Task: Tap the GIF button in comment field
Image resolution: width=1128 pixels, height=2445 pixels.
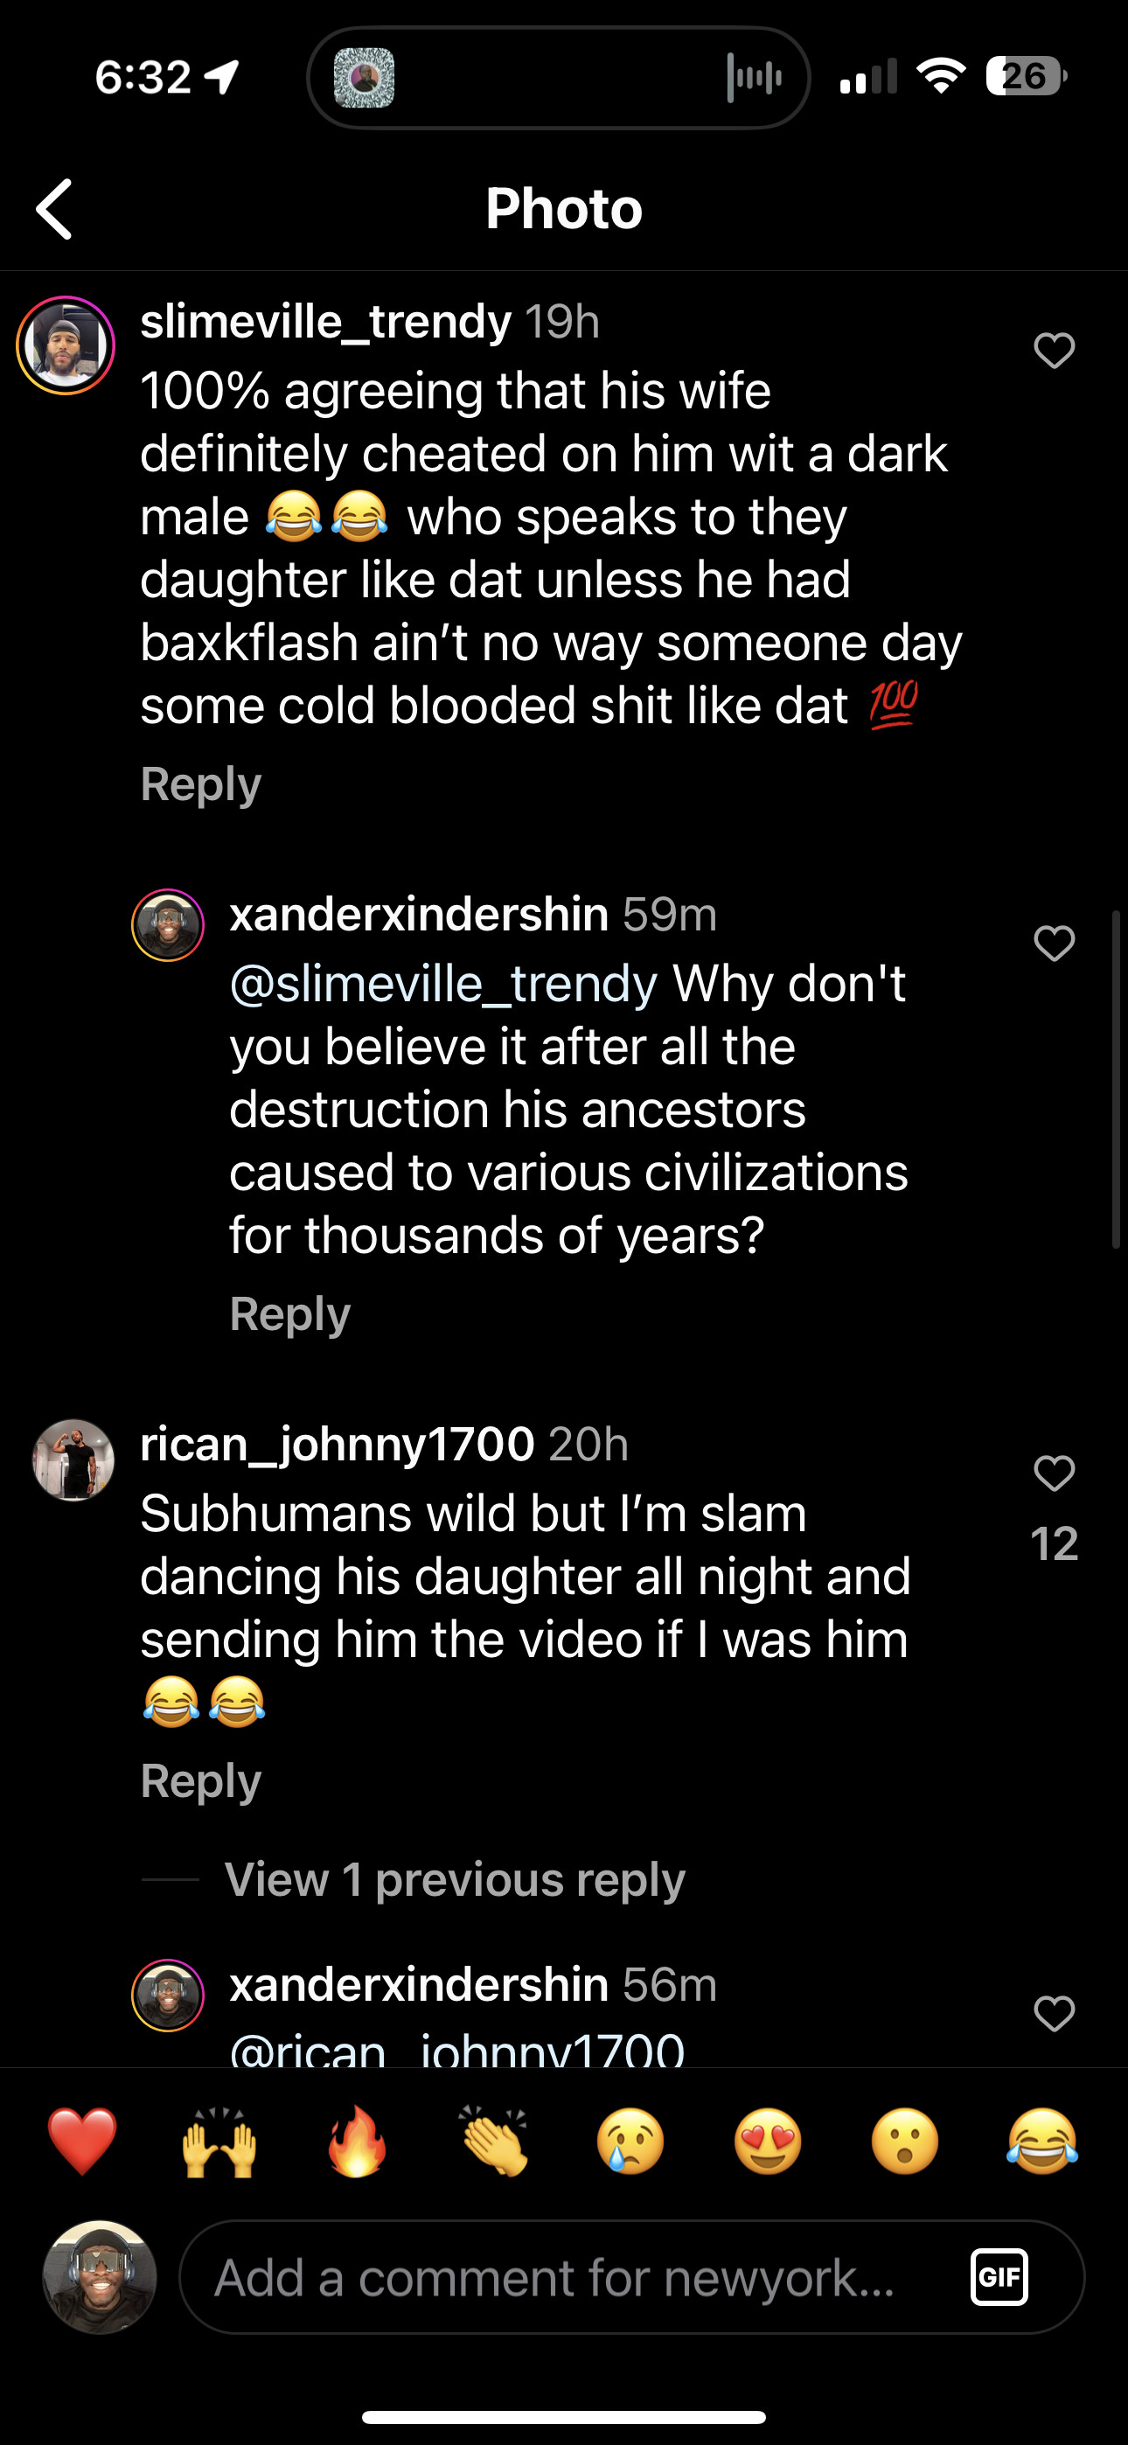Action: click(999, 2277)
